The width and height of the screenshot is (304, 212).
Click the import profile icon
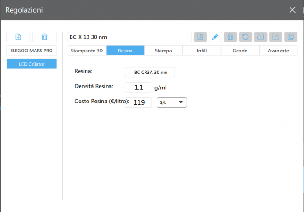[260, 37]
